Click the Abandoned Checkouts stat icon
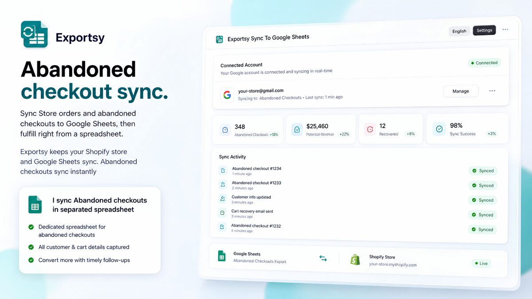Image resolution: width=532 pixels, height=299 pixels. [225, 130]
